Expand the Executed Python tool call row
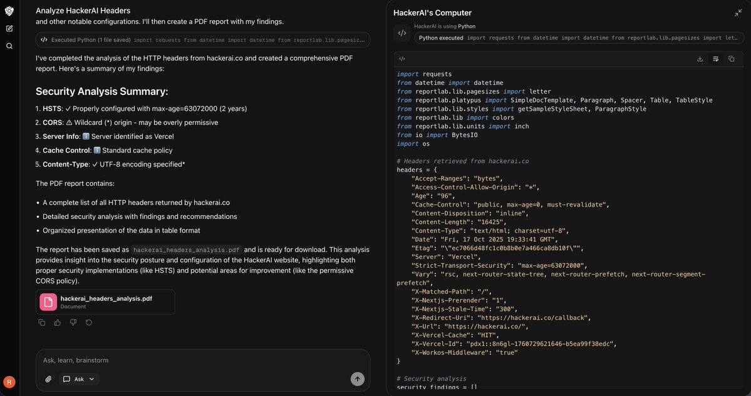This screenshot has height=396, width=751. point(203,40)
